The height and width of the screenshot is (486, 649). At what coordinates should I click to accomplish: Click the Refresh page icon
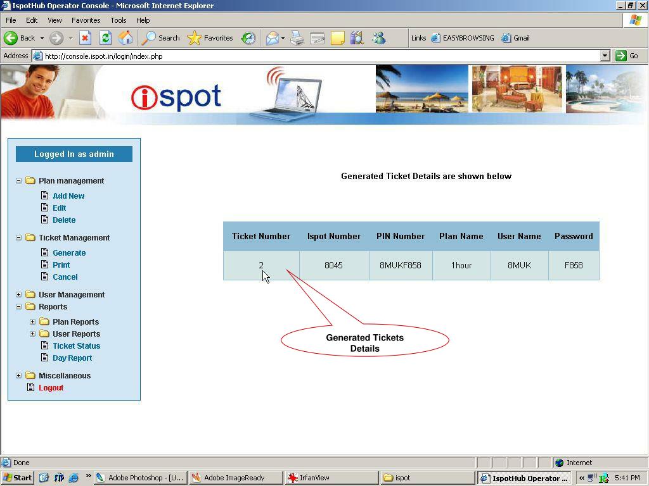click(105, 38)
